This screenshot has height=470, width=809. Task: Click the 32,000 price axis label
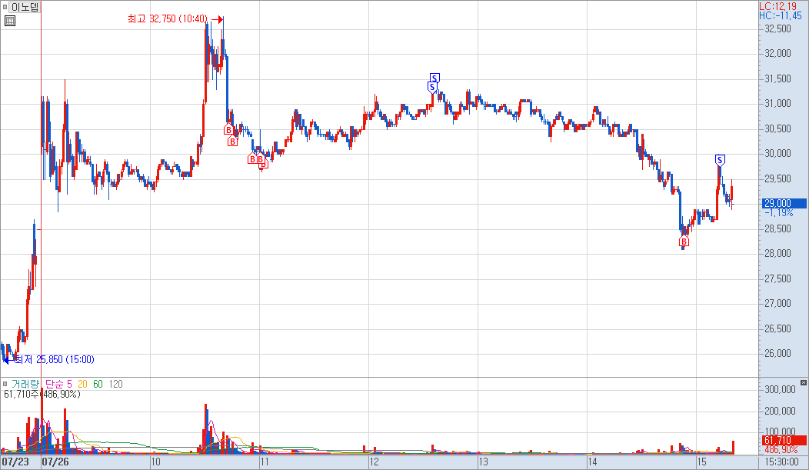tap(777, 54)
